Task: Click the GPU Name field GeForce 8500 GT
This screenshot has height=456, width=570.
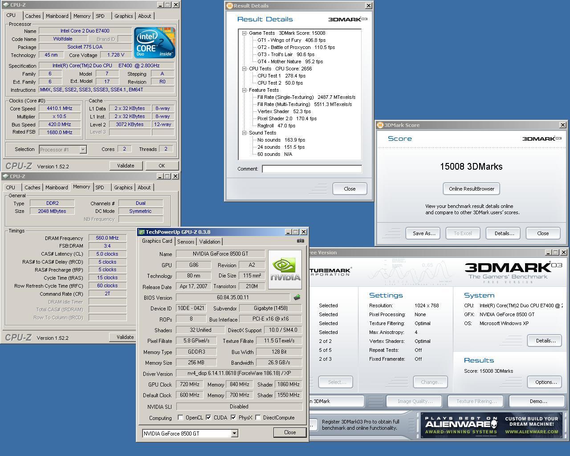Action: click(220, 254)
